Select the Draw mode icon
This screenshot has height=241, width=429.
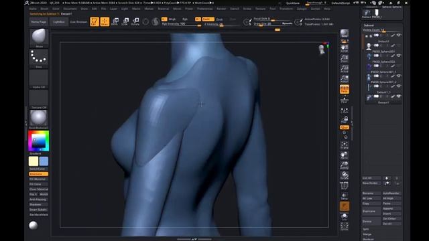click(x=105, y=21)
